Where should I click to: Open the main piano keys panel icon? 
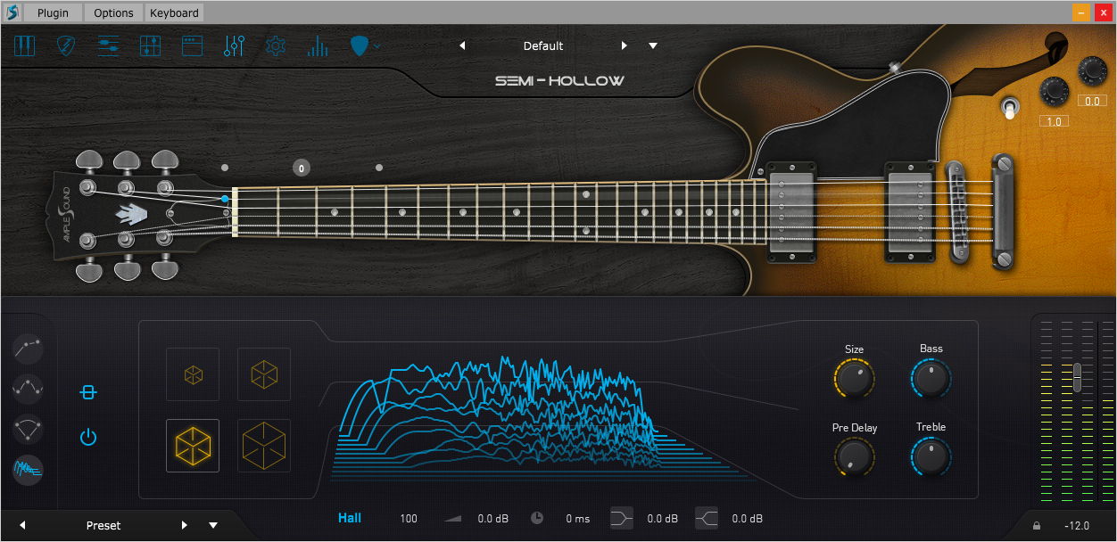(24, 46)
